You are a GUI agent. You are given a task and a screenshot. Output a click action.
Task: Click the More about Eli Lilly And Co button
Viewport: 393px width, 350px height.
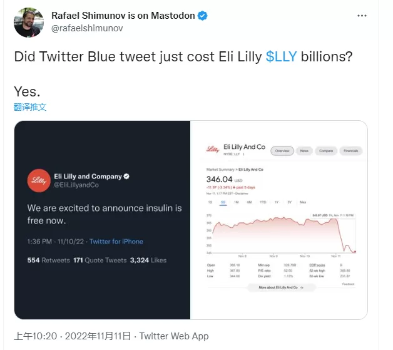click(281, 287)
